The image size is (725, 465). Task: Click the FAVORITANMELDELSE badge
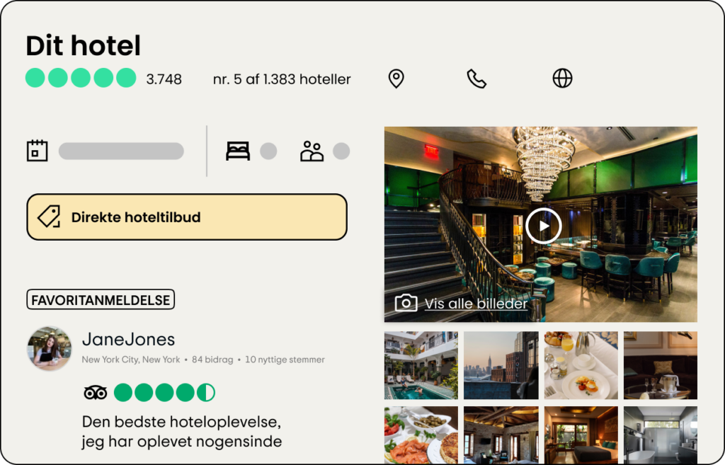(101, 299)
